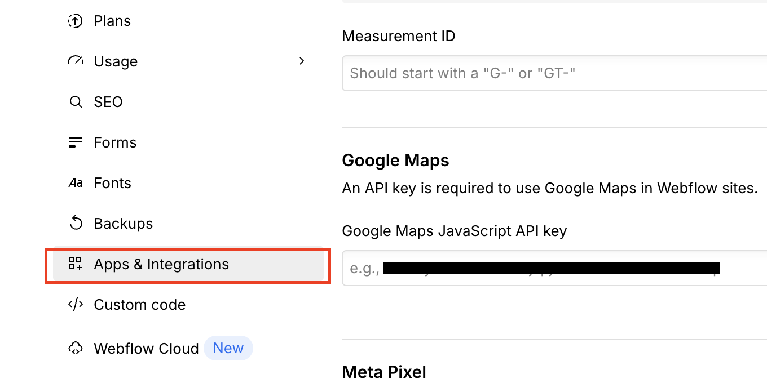The image size is (767, 392).
Task: Click the SEO magnifier icon
Action: coord(75,102)
